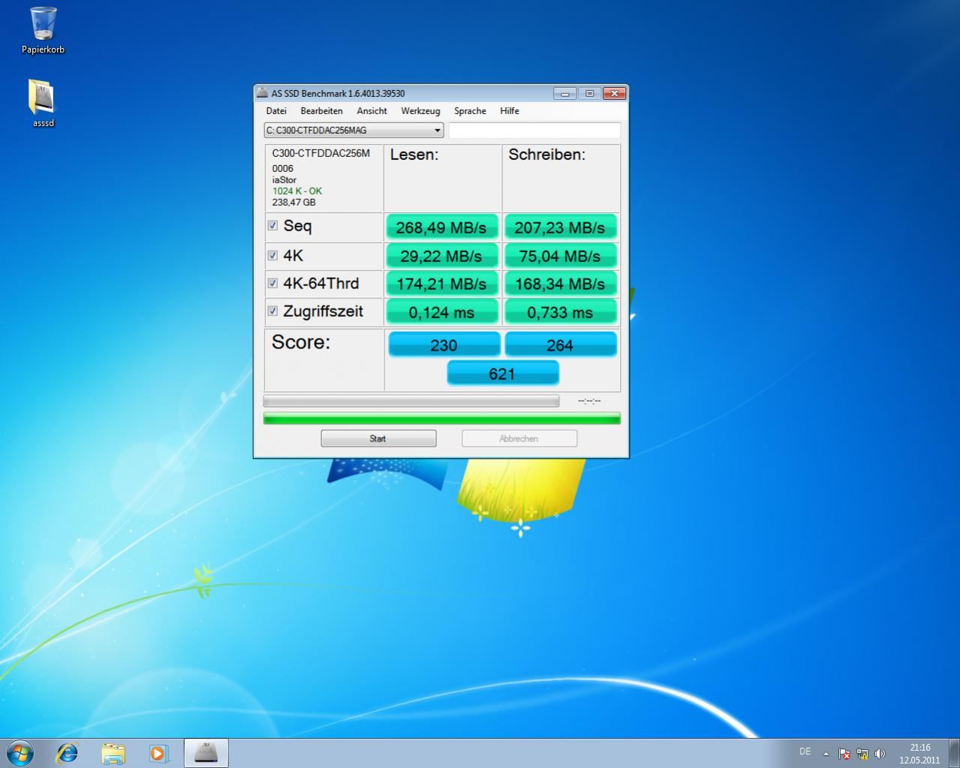Show hidden tray icons arrow
960x768 pixels.
click(x=826, y=753)
